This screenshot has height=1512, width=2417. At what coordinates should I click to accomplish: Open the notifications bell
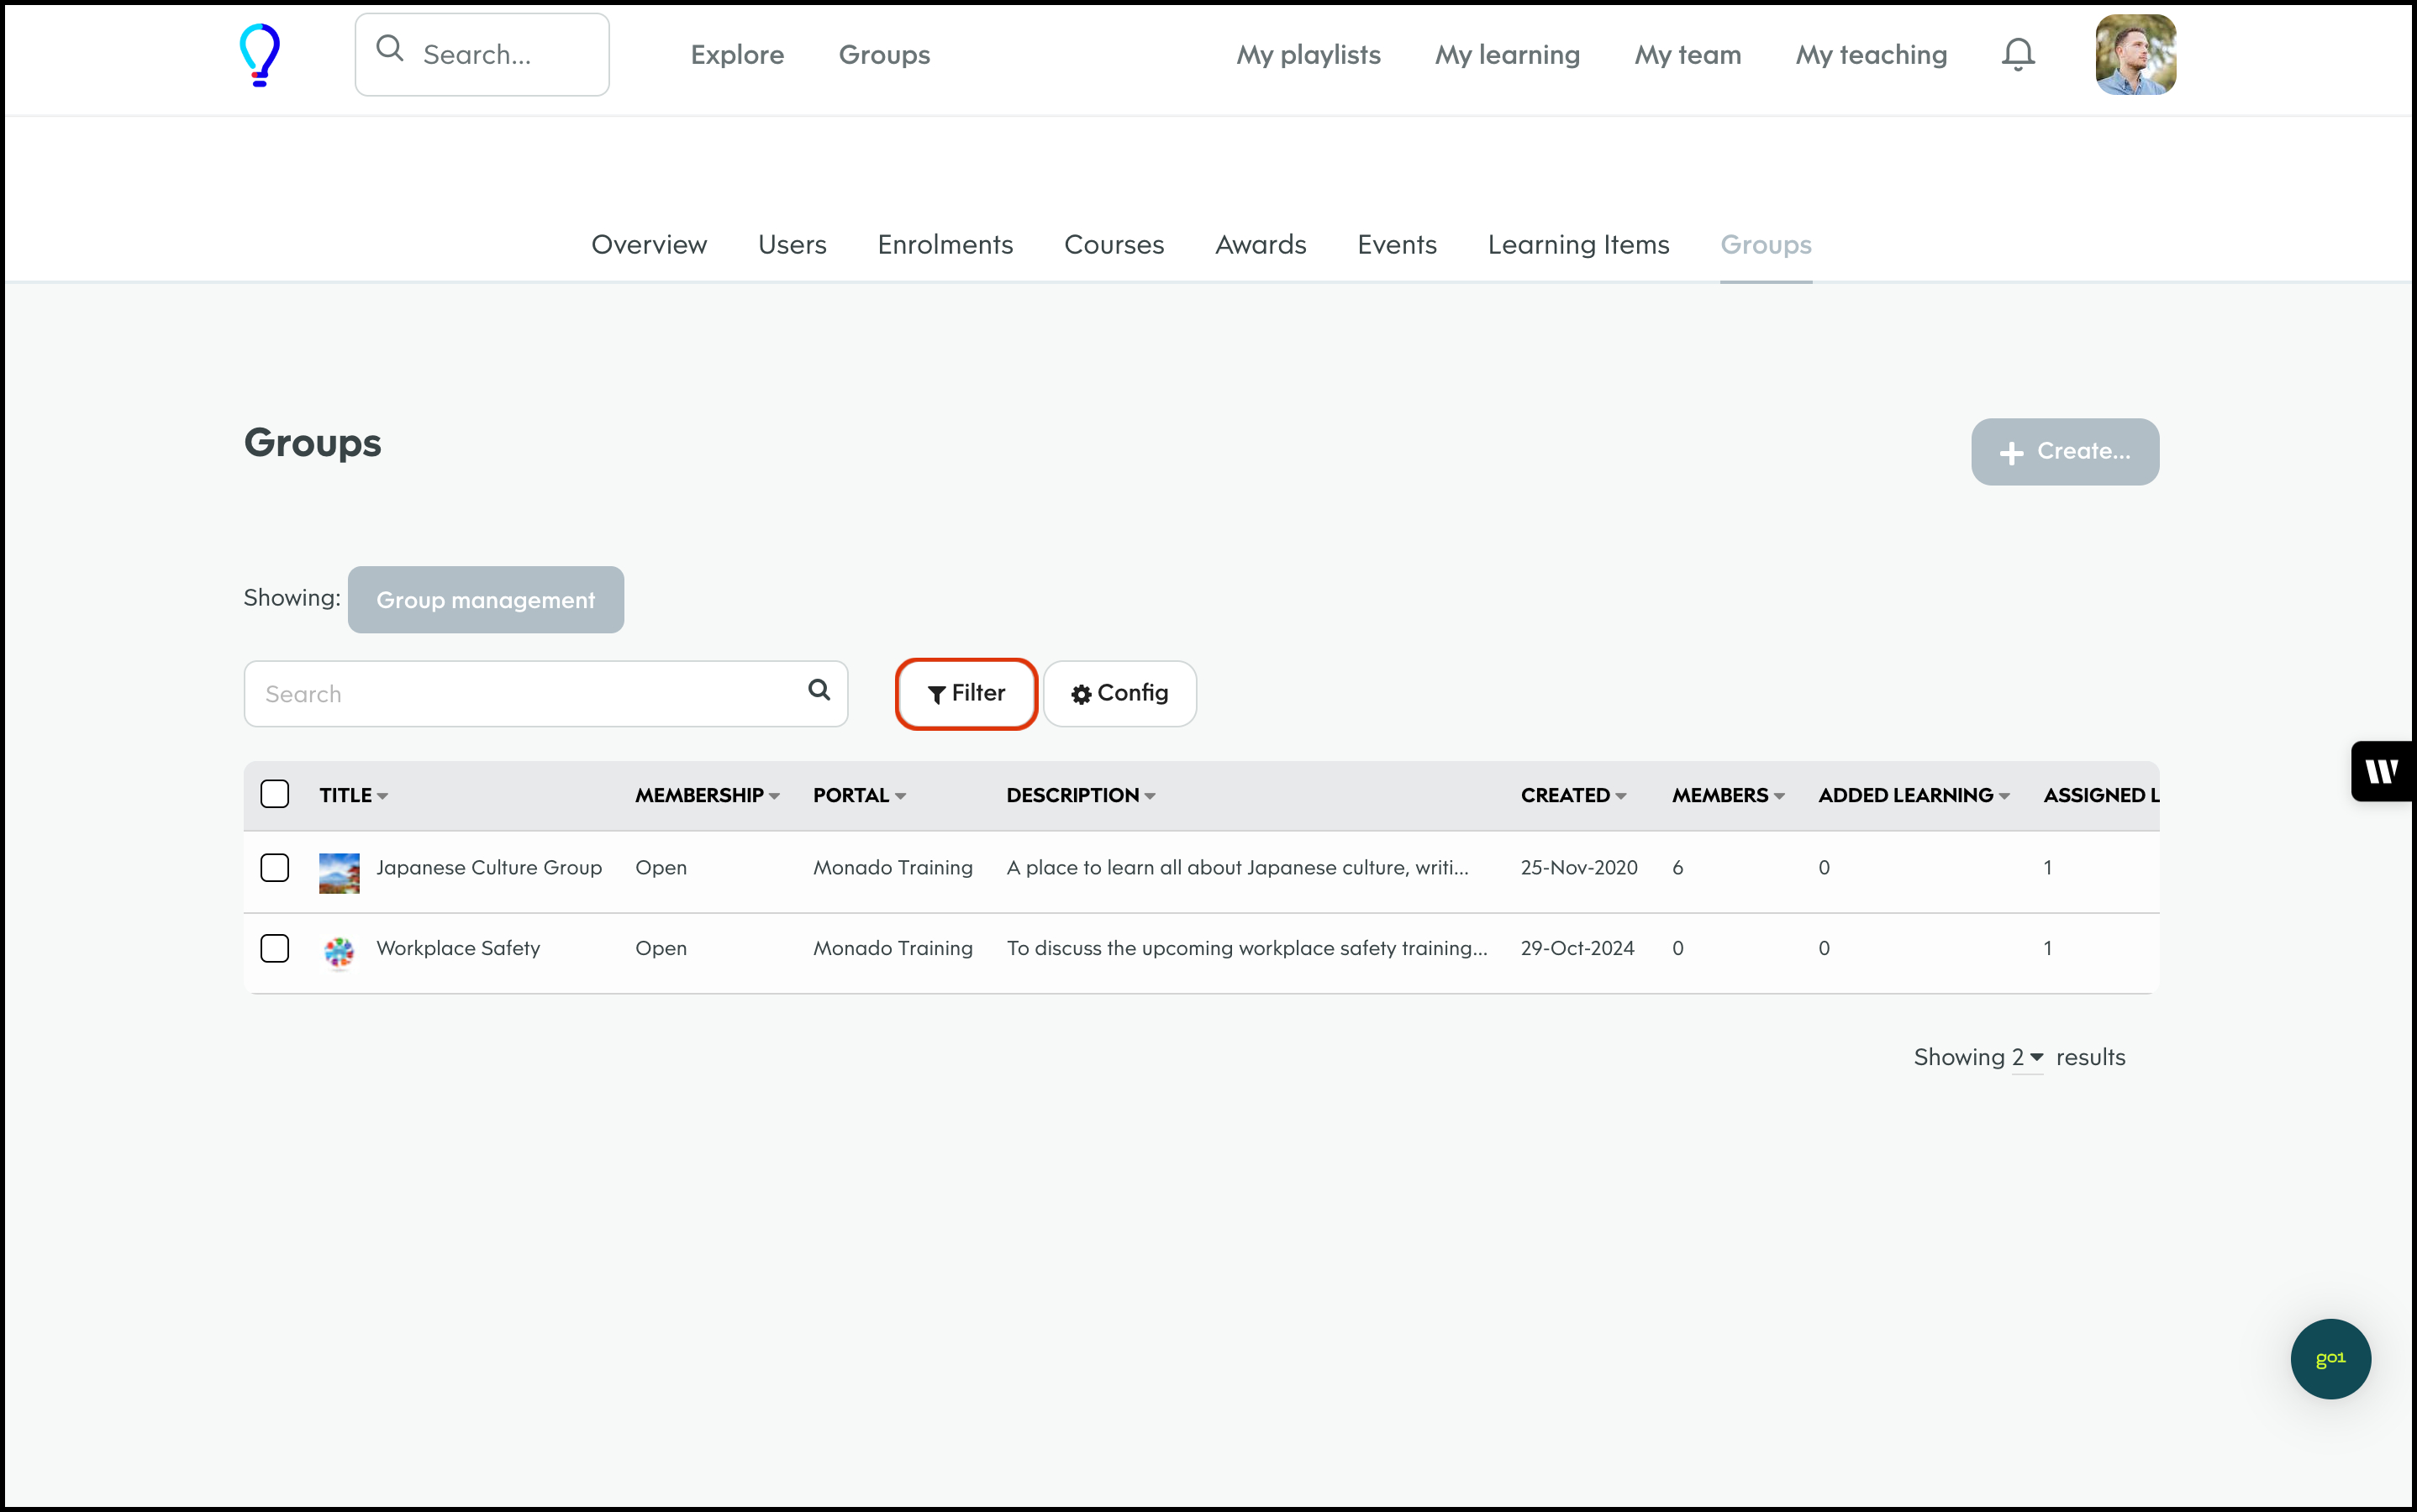2017,55
